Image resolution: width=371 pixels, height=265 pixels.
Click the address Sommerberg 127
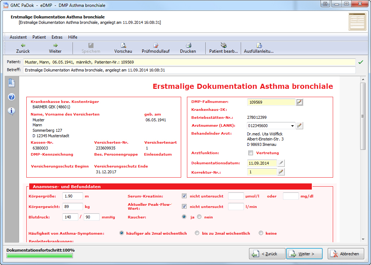[47, 130]
